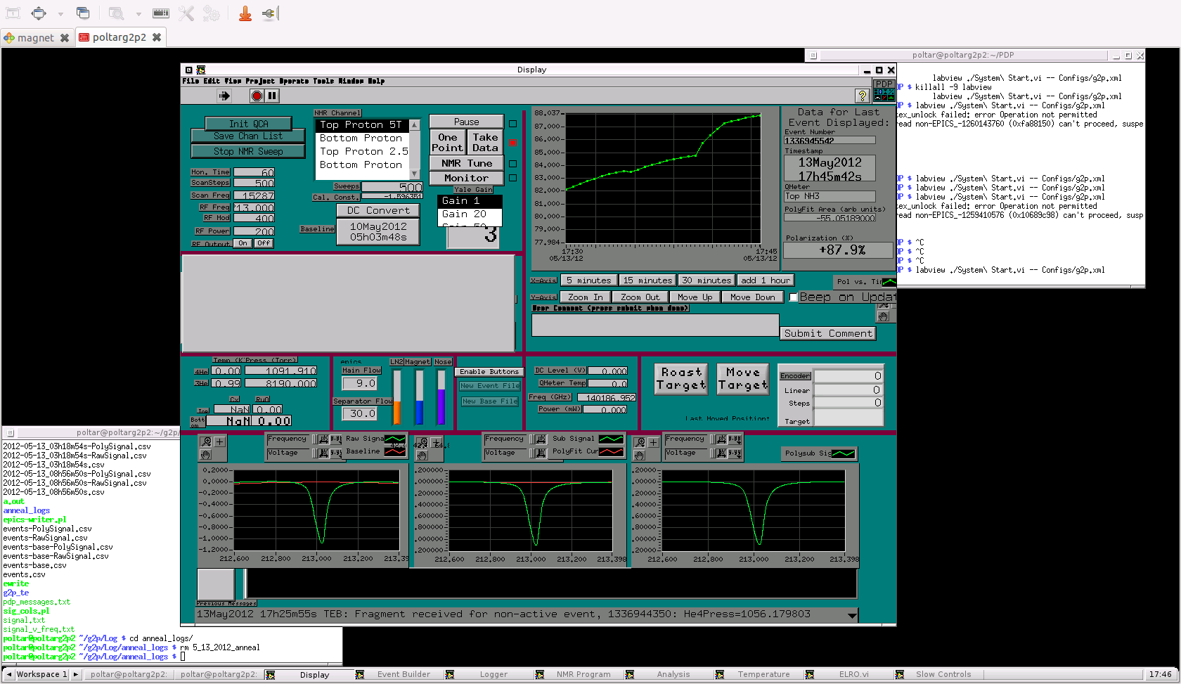This screenshot has width=1181, height=684.
Task: Click red Baseline plot legend icon
Action: (395, 451)
